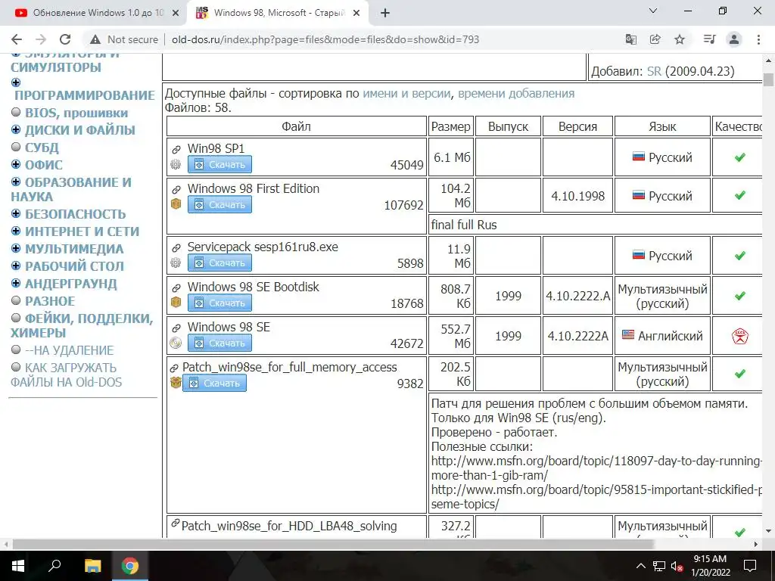This screenshot has height=581, width=775.
Task: Download Windows 98 First Edition via Скачать
Action: coord(219,204)
